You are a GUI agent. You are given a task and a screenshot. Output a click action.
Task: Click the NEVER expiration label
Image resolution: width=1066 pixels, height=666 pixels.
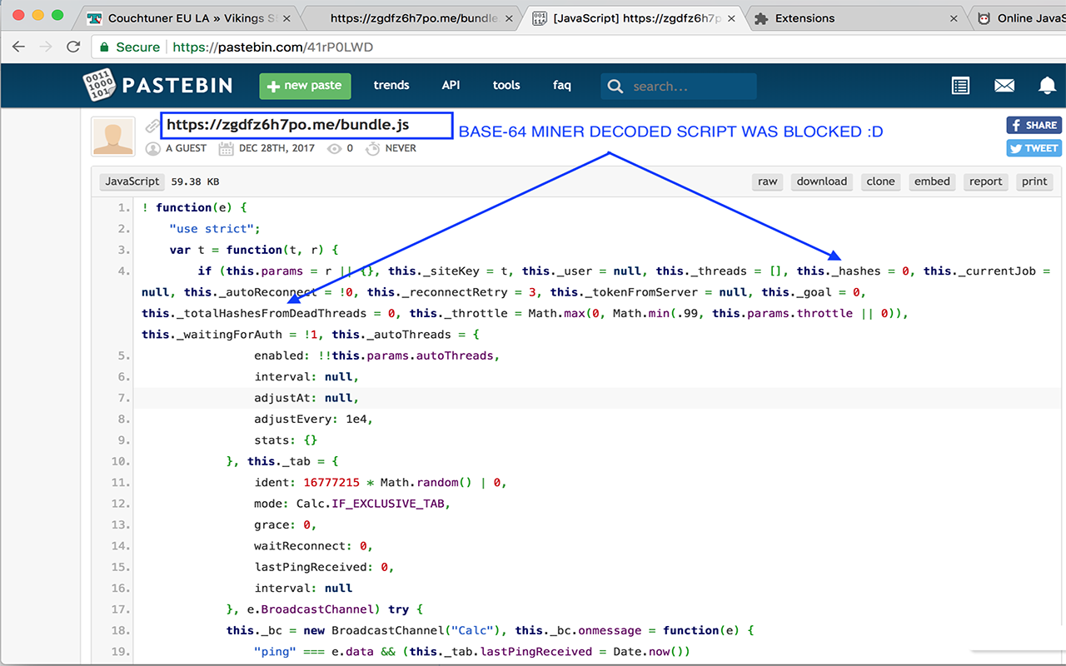(x=401, y=149)
